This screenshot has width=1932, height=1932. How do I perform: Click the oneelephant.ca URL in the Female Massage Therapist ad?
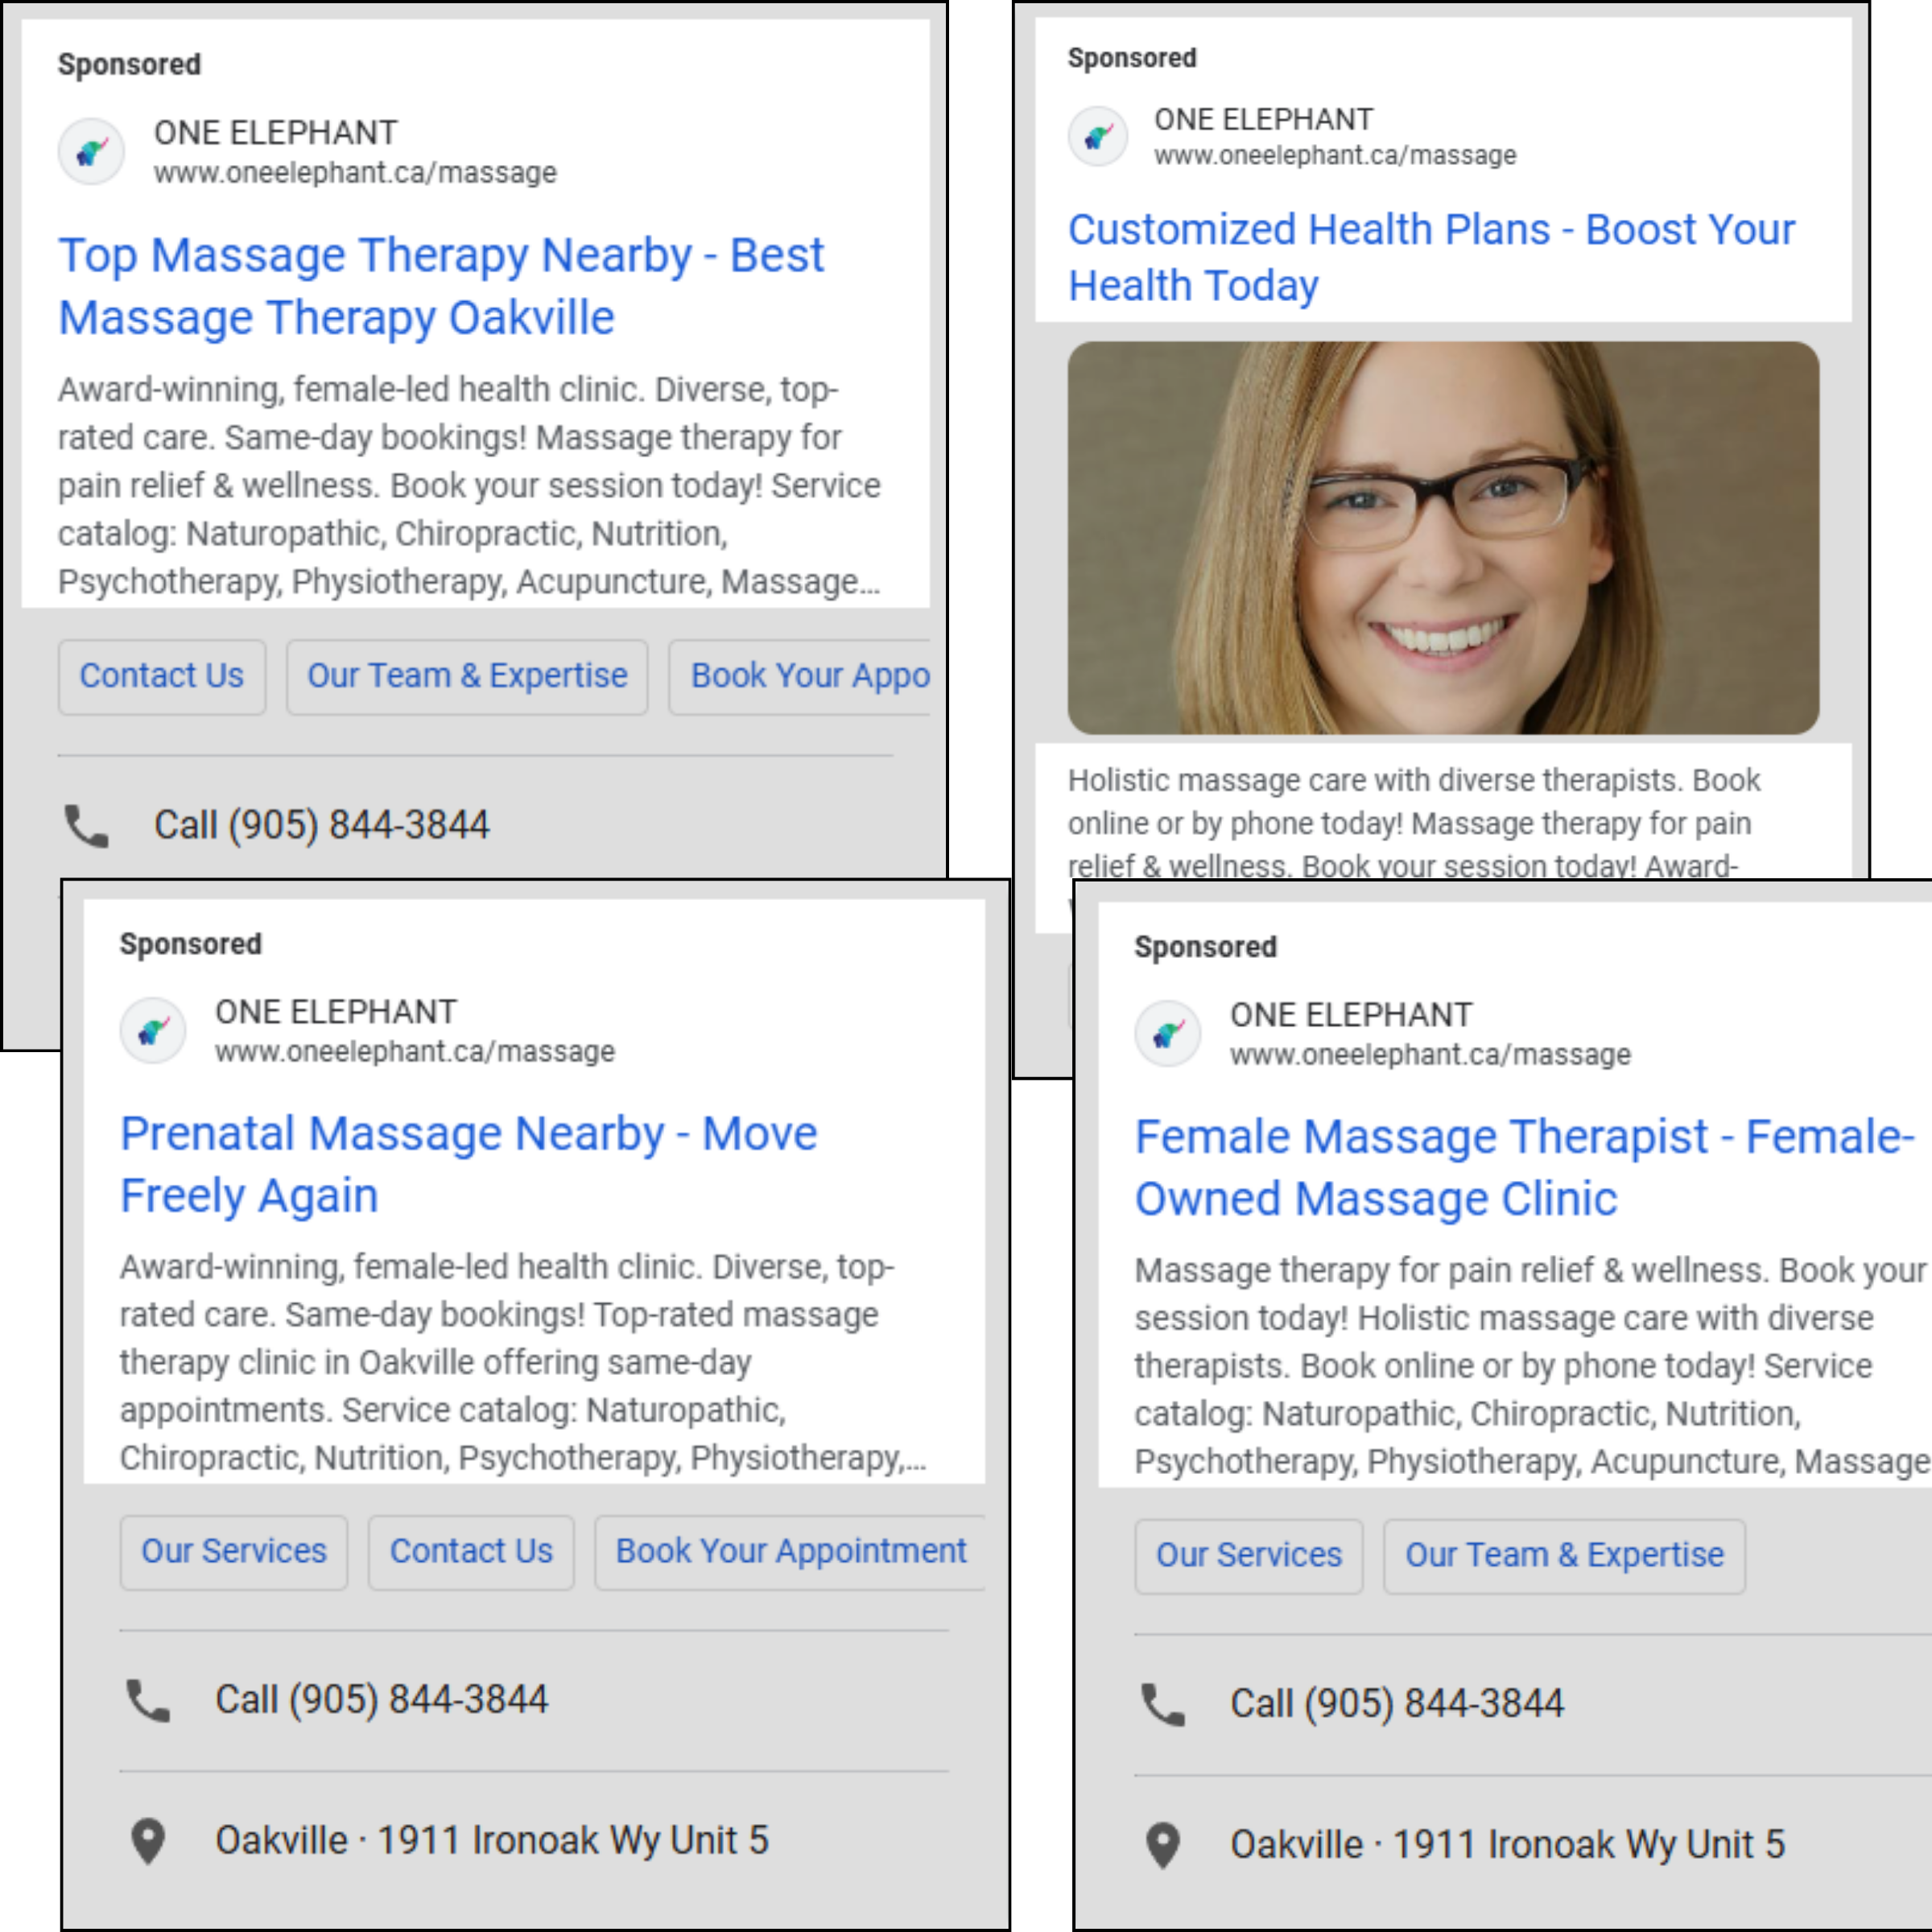click(1430, 1055)
